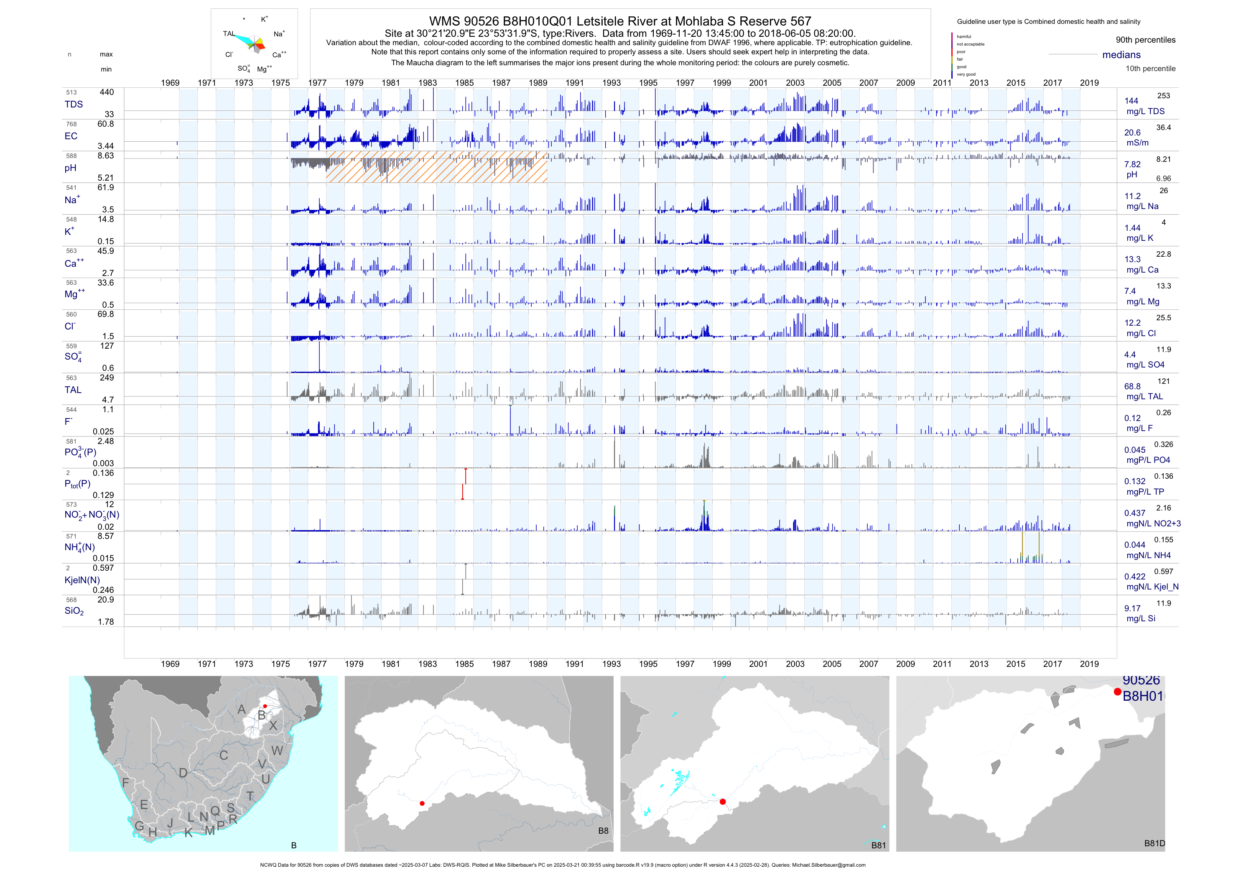Click the 2015 year label on bottom axis
Screen dimensions: 1241x878
pos(1016,664)
